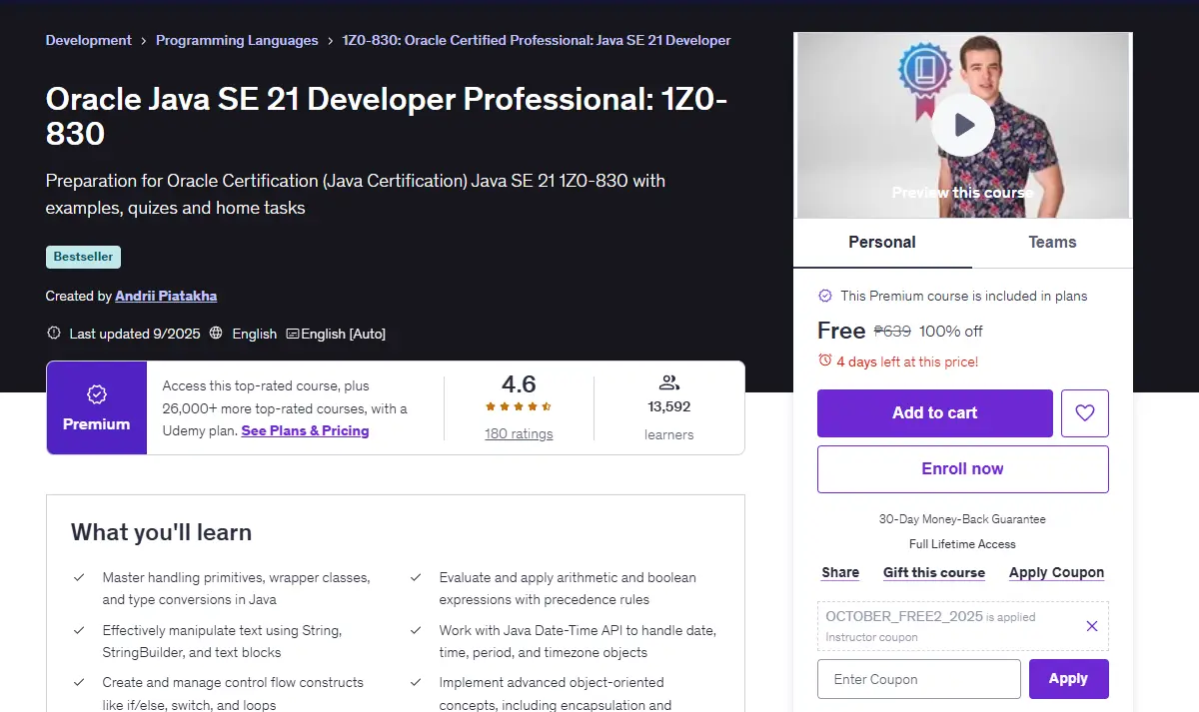Open 1Z0-830 Oracle Certified Professional breadcrumb

click(x=537, y=41)
